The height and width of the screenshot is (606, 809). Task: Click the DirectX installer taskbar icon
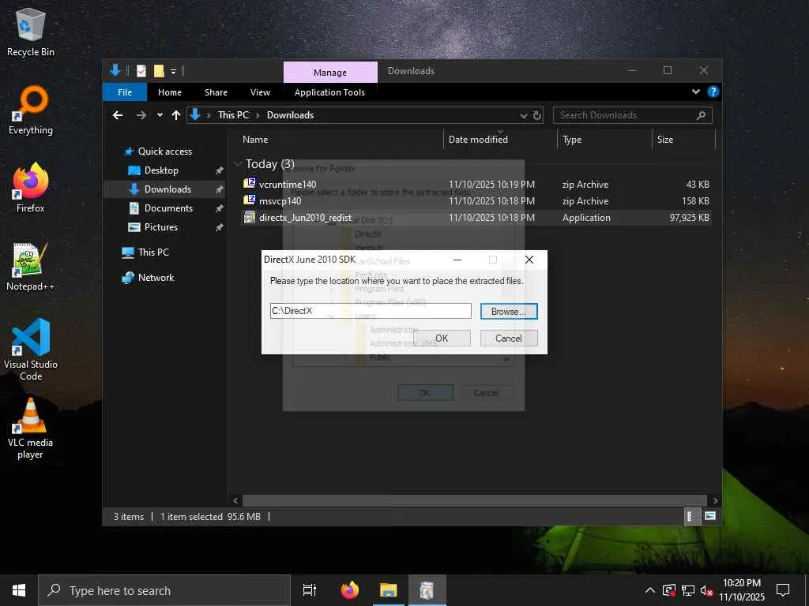(427, 590)
